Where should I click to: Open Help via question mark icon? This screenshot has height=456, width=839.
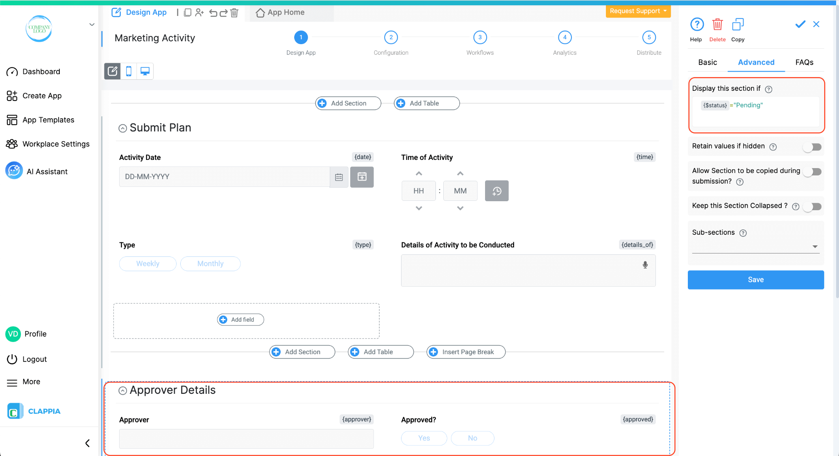pos(696,25)
